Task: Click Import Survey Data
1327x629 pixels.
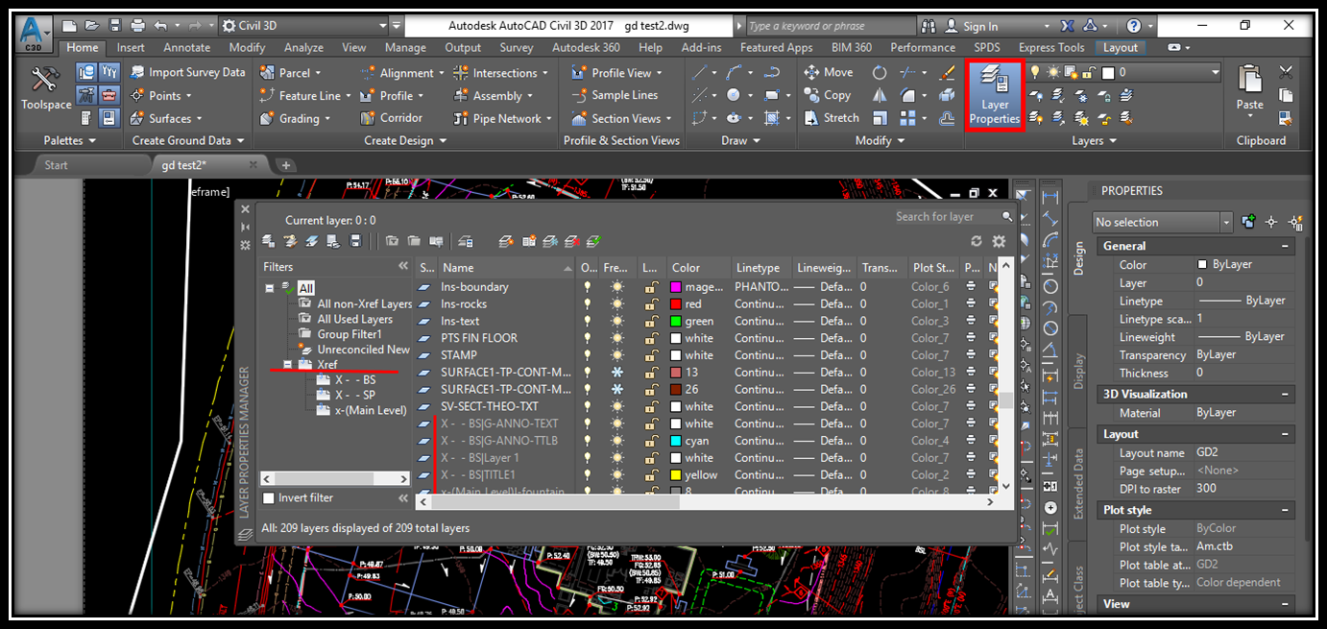Action: pyautogui.click(x=187, y=72)
